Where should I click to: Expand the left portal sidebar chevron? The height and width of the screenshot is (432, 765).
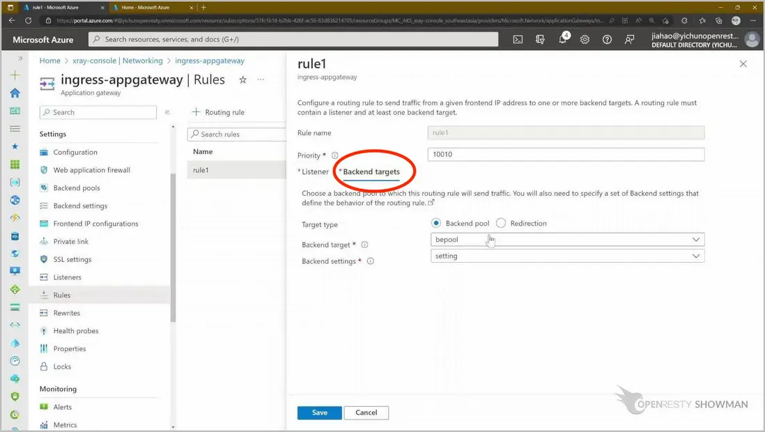click(20, 59)
